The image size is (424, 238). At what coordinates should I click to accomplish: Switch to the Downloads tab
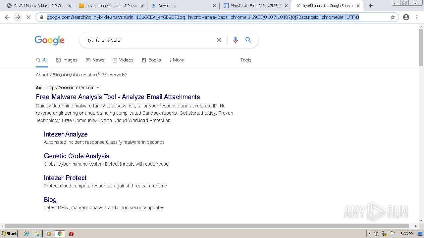point(184,6)
